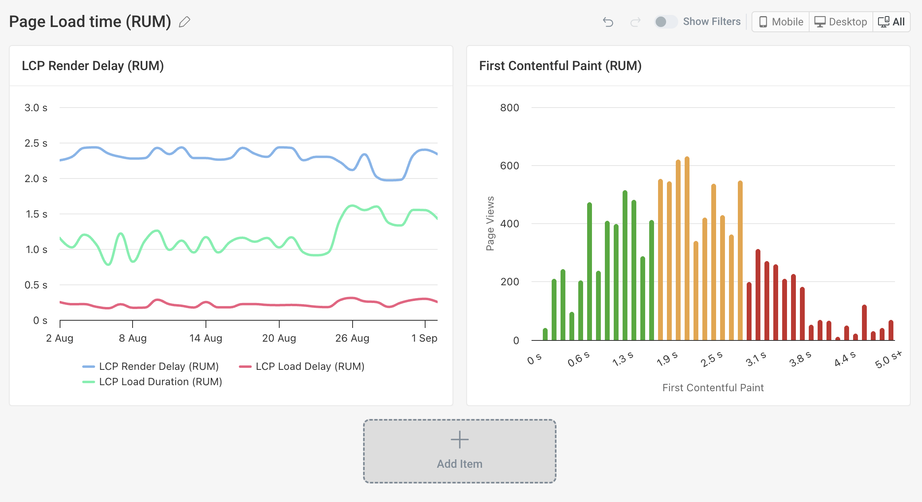Screen dimensions: 922x502
Task: Redo the dashboard change
Action: (x=635, y=22)
